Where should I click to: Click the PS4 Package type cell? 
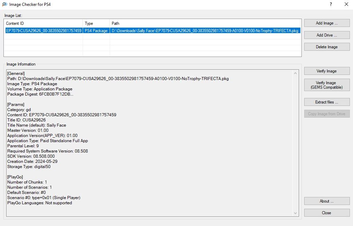(x=96, y=31)
